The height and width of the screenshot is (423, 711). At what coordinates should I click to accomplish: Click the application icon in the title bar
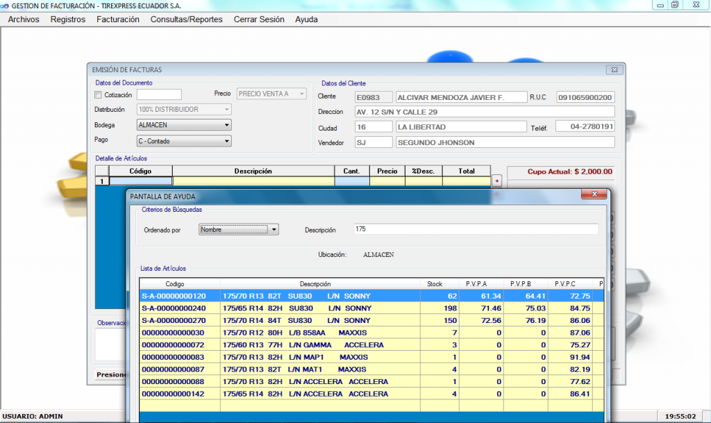click(6, 5)
